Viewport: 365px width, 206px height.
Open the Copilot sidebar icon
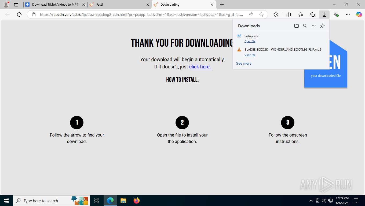pyautogui.click(x=359, y=14)
